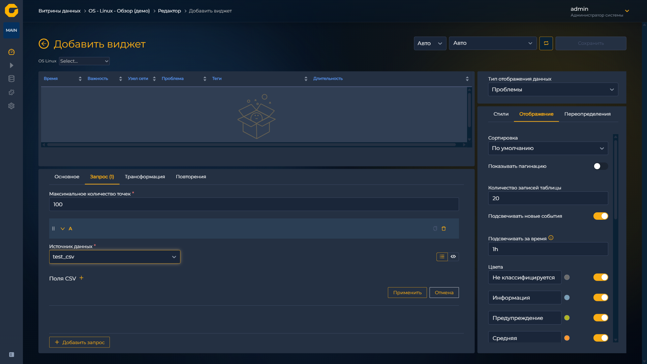Click the copy query A icon
The width and height of the screenshot is (647, 364).
click(x=435, y=229)
